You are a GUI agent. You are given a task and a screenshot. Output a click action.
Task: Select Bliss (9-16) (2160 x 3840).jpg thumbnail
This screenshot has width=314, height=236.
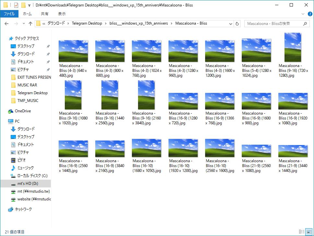tap(146, 95)
